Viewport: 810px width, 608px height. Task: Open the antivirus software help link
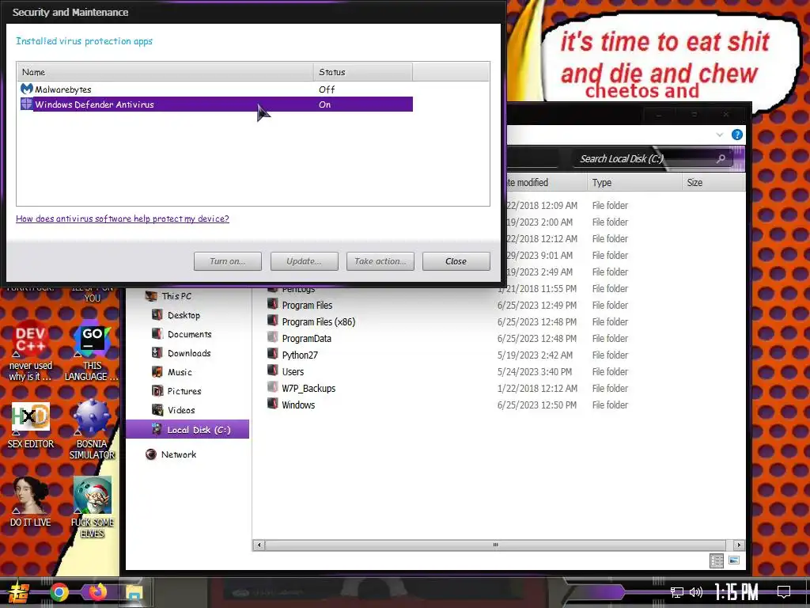click(123, 218)
